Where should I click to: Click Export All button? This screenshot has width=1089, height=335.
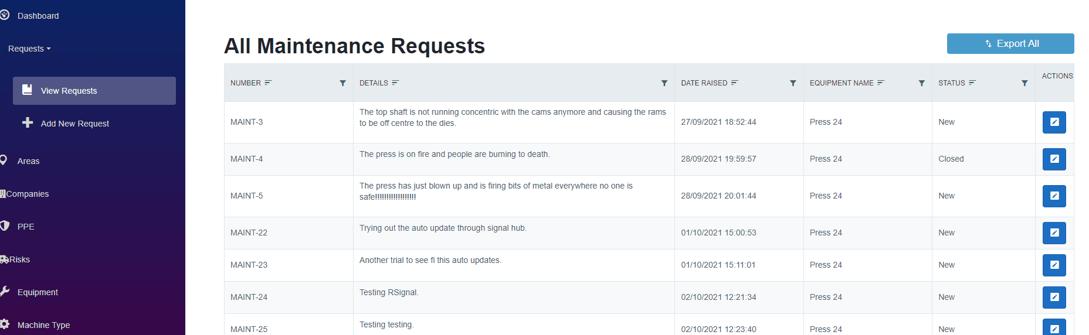coord(1010,44)
